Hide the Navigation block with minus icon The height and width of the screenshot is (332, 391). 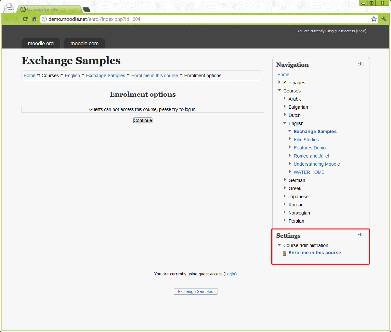pos(358,64)
